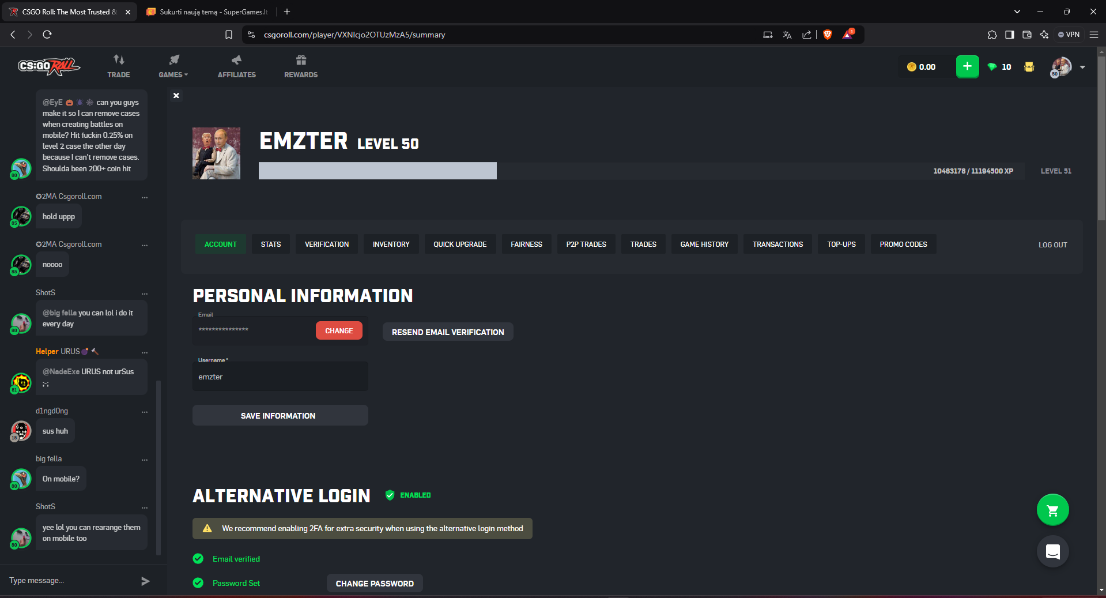Click Helper URUS chat avatar
The height and width of the screenshot is (598, 1106).
(21, 383)
